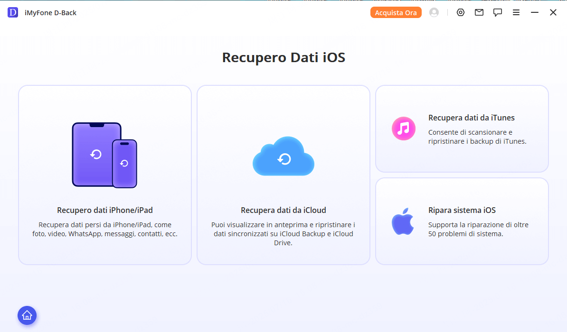
Task: Open the feedback chat bubble icon
Action: [x=498, y=13]
